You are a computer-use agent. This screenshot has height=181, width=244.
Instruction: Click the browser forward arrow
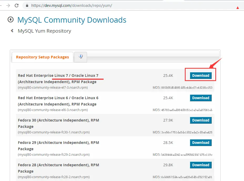(8, 6)
